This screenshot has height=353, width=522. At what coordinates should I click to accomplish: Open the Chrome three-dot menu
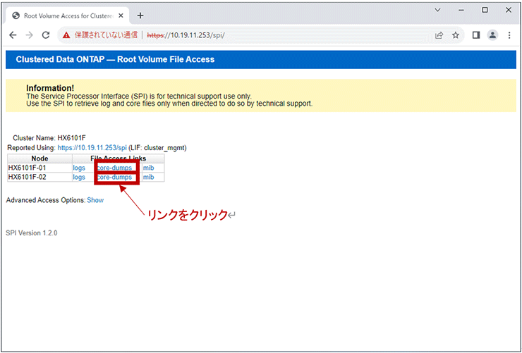pyautogui.click(x=509, y=35)
